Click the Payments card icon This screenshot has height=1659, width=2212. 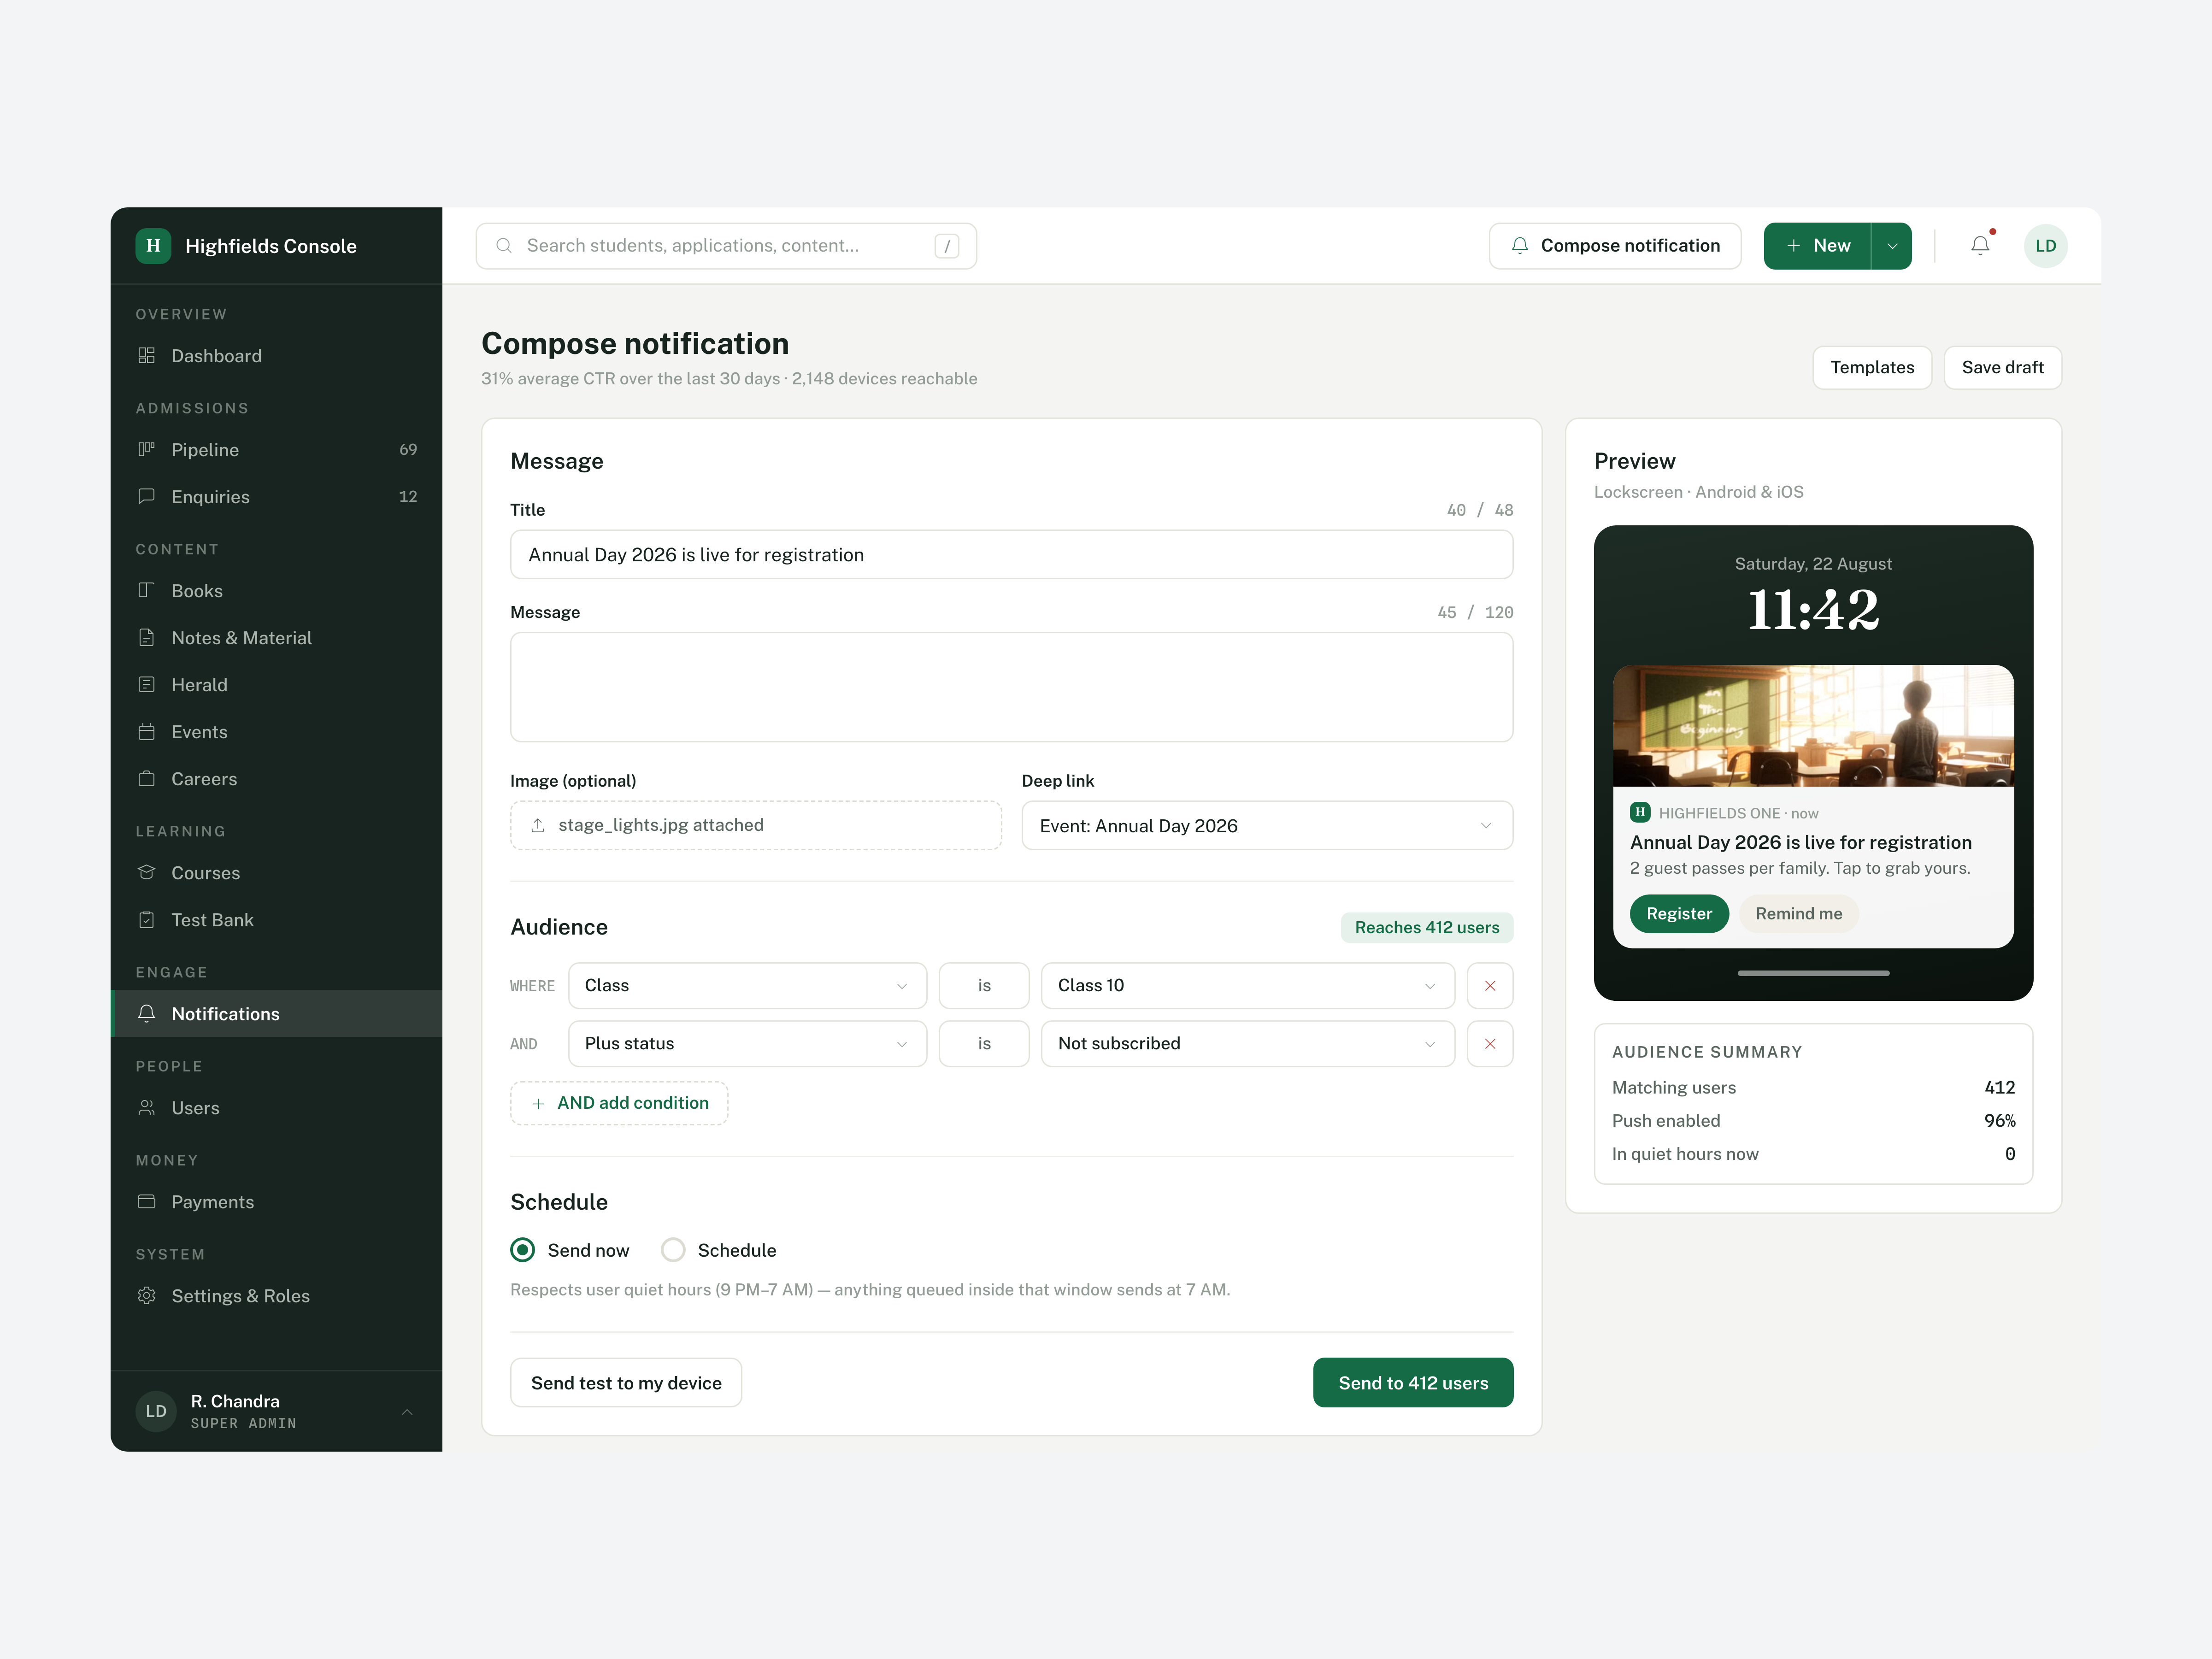[x=147, y=1202]
